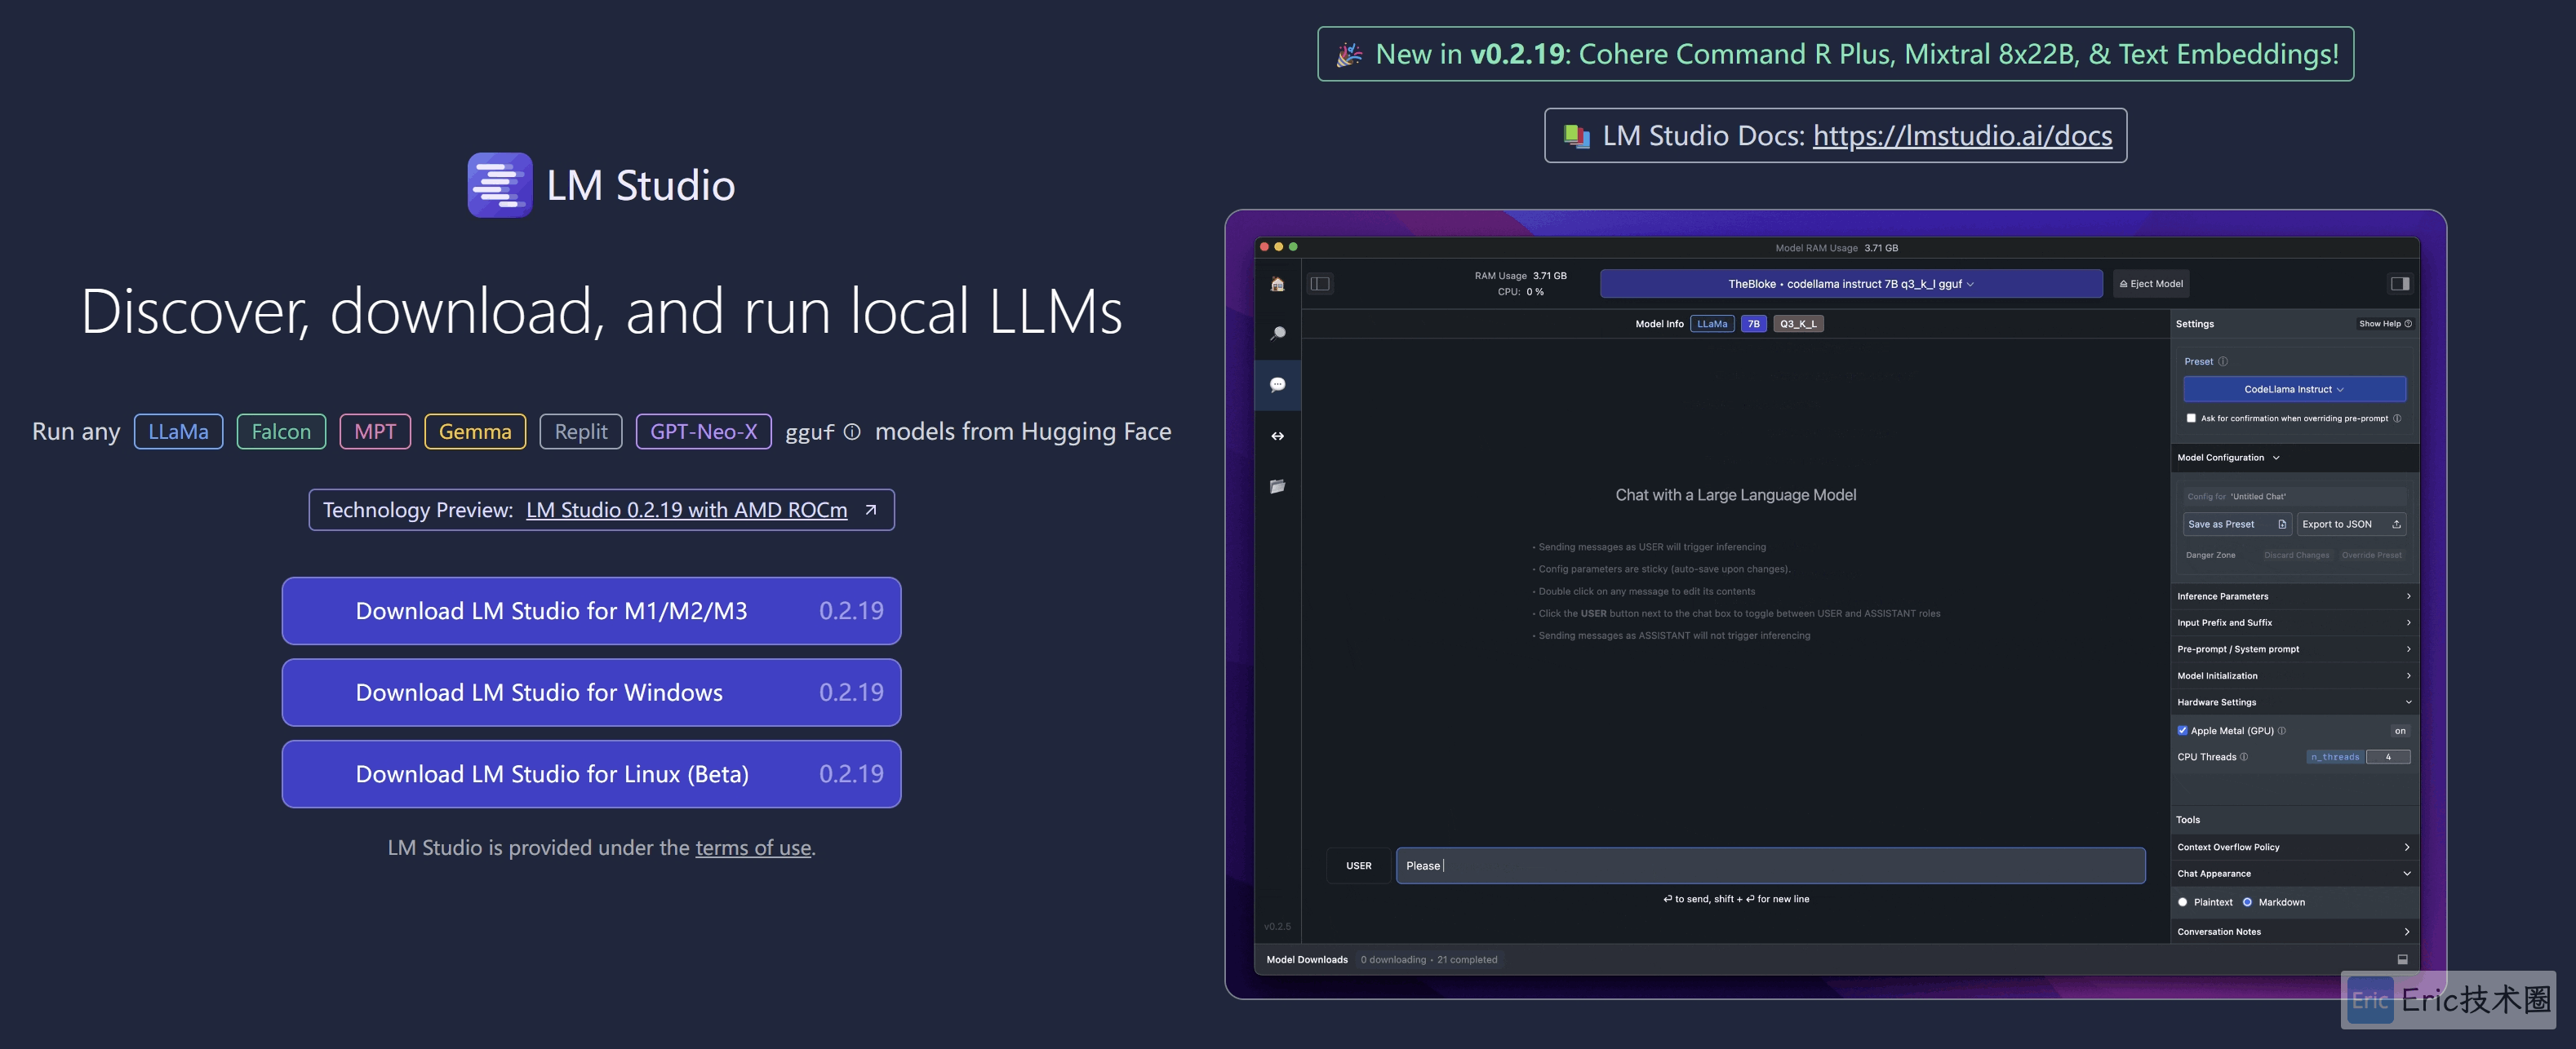Toggle the GPU 'on' switch label

pyautogui.click(x=2400, y=730)
